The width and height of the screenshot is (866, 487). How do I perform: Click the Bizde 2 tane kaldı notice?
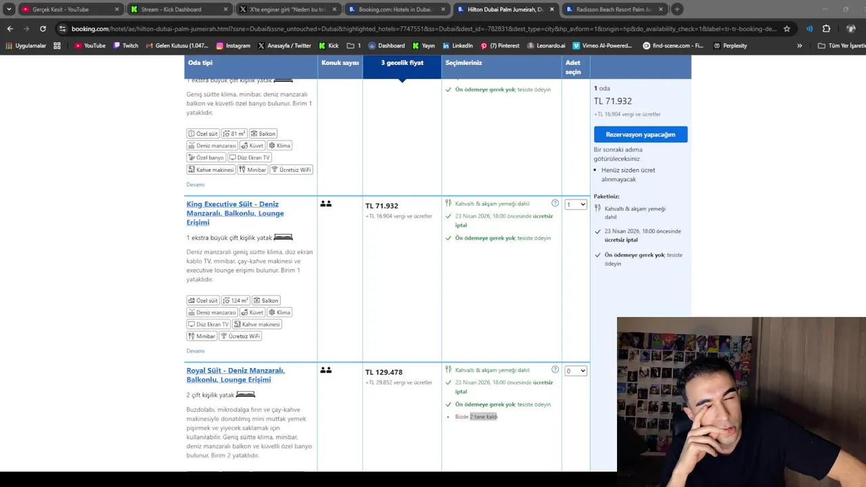click(476, 417)
